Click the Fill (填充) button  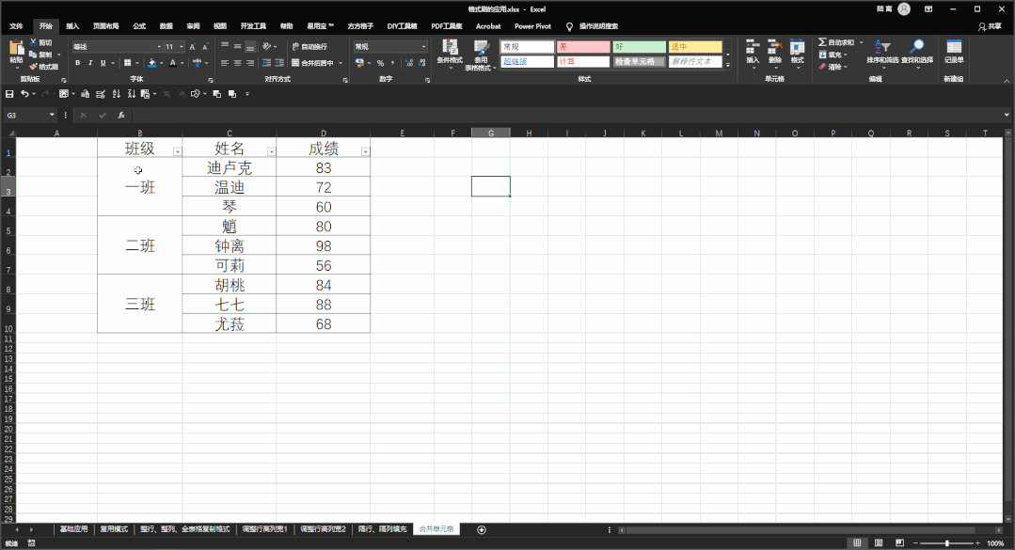(833, 55)
